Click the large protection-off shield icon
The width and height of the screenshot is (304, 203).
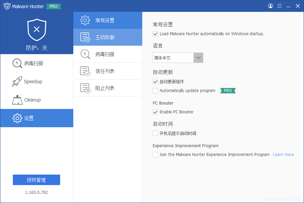pos(36,30)
